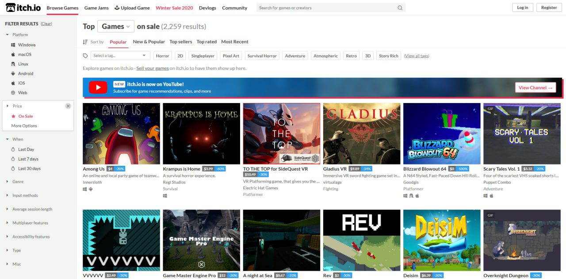Screen dimensions: 566x279
Task: Expand Average session length filter
Action: [x=32, y=209]
